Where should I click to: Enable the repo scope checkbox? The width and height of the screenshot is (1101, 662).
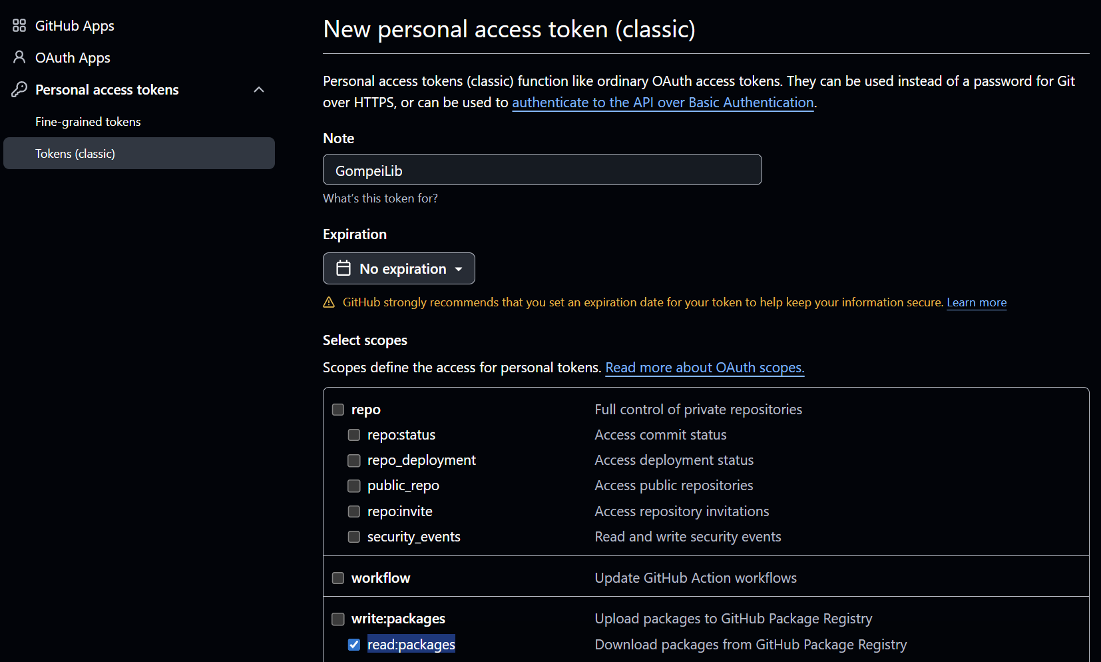tap(337, 410)
